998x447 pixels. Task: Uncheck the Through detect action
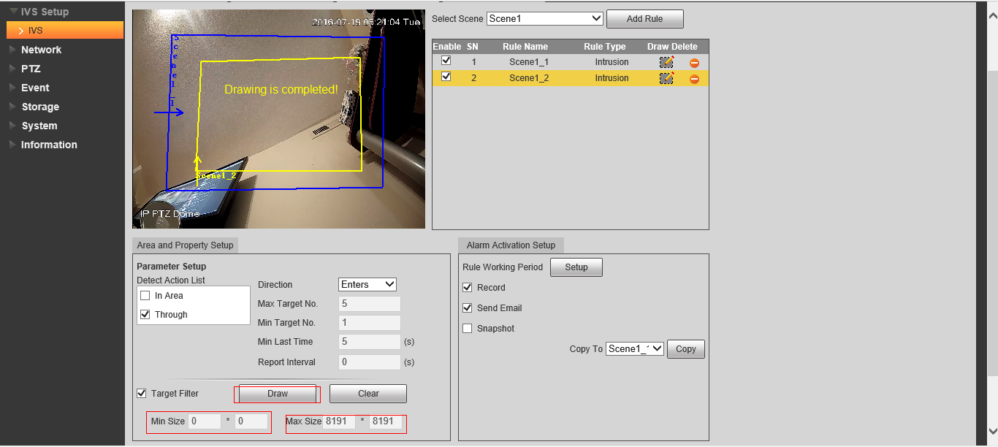145,315
